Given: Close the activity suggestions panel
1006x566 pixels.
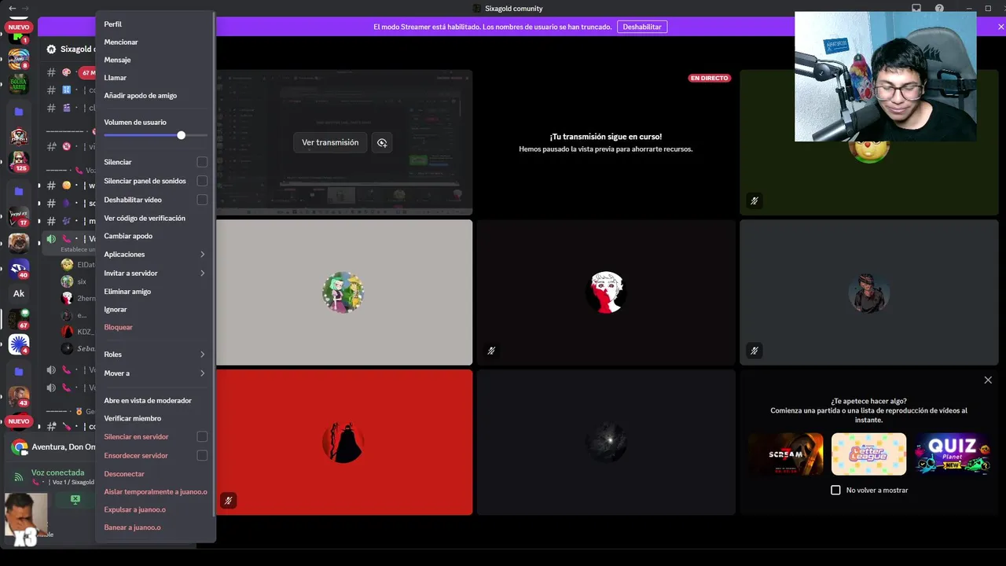Looking at the screenshot, I should point(988,380).
